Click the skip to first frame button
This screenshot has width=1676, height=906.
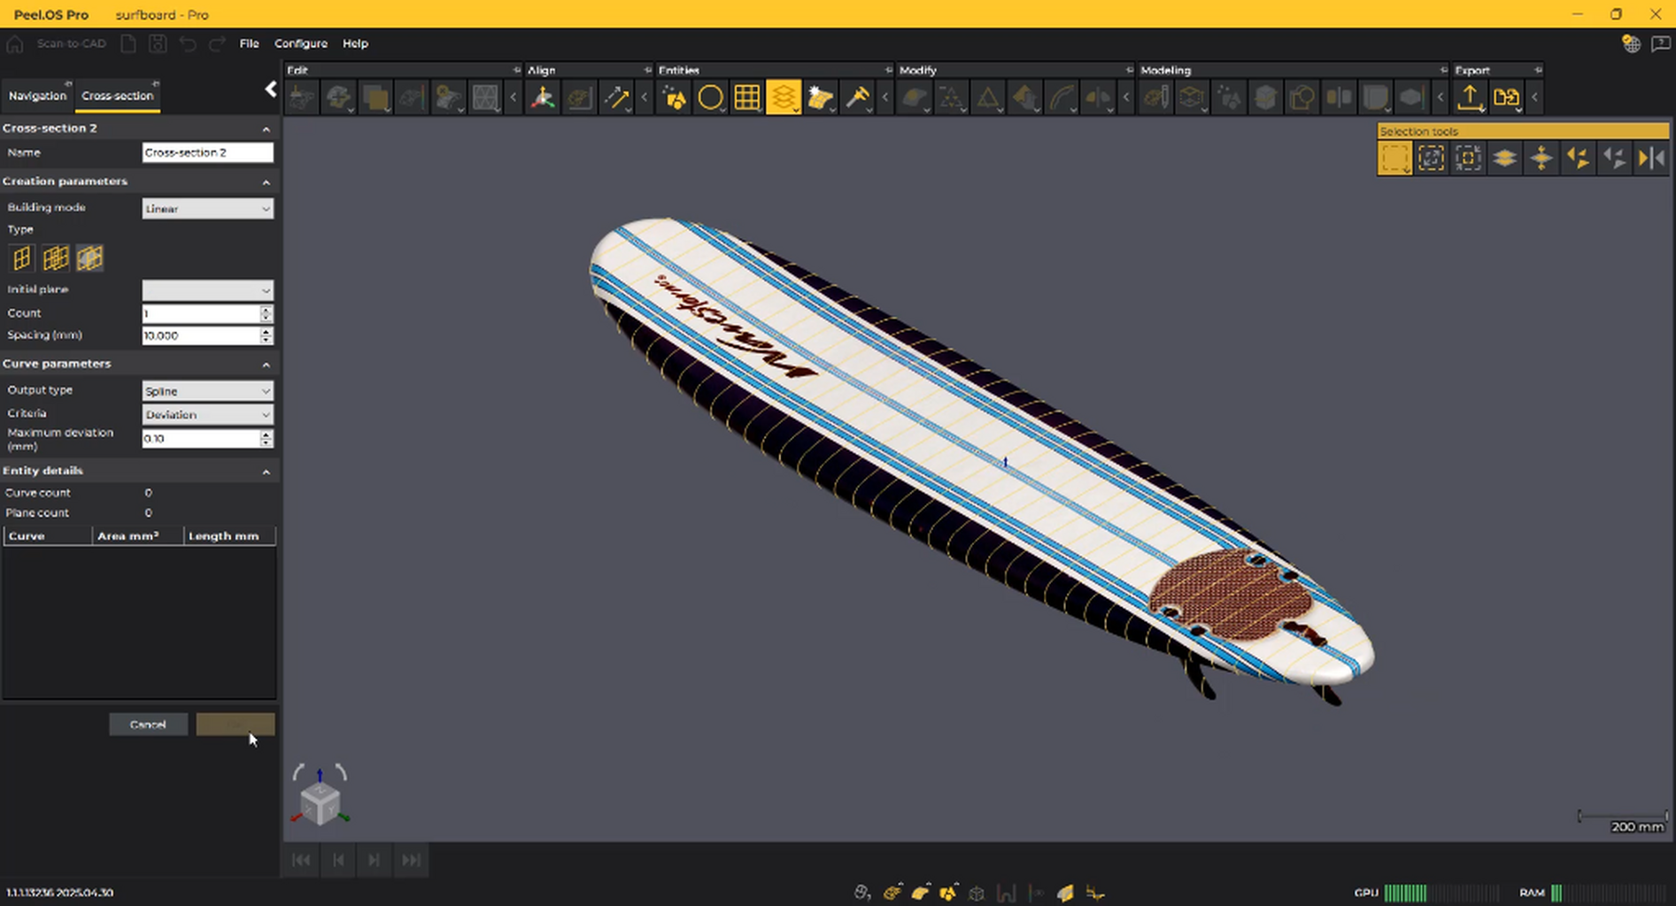pyautogui.click(x=301, y=860)
